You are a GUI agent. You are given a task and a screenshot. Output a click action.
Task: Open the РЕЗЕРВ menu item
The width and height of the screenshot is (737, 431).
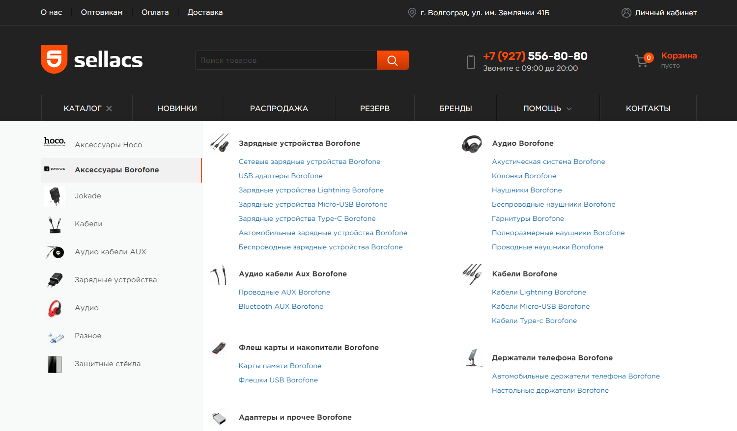375,108
